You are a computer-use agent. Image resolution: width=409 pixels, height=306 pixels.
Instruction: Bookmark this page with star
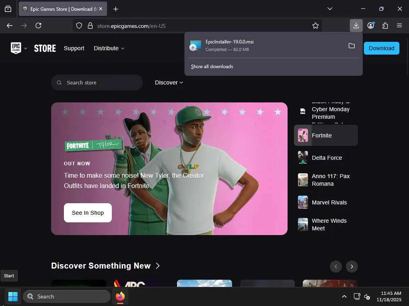pyautogui.click(x=316, y=25)
